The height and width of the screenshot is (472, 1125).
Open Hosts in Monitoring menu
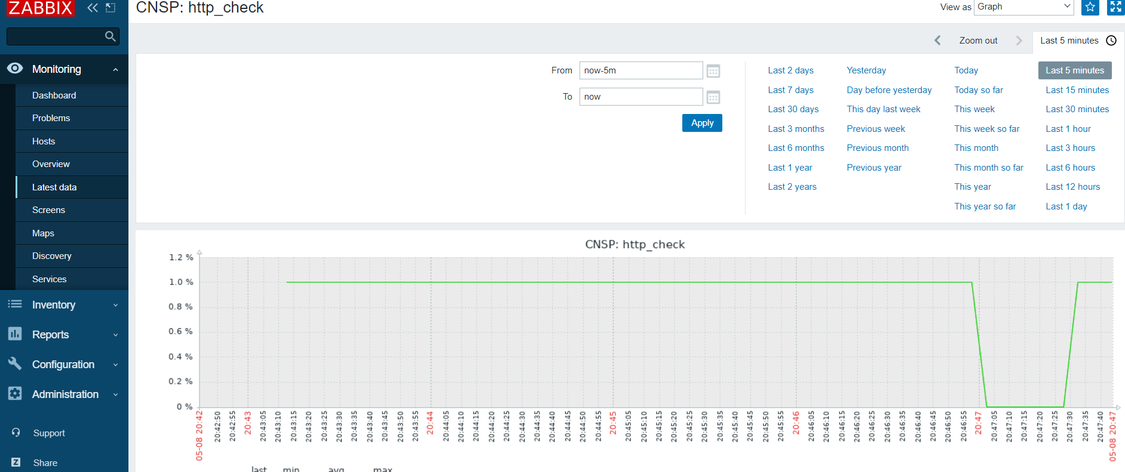pyautogui.click(x=72, y=141)
